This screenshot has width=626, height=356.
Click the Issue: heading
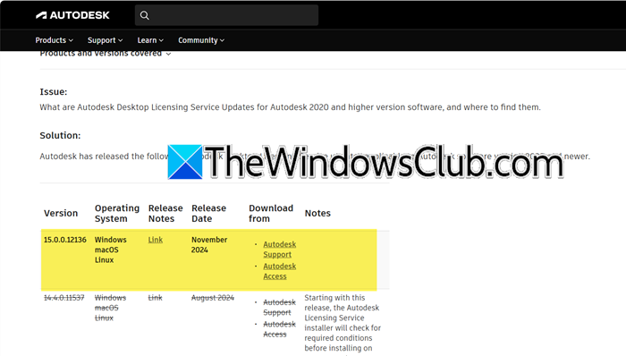click(x=54, y=92)
